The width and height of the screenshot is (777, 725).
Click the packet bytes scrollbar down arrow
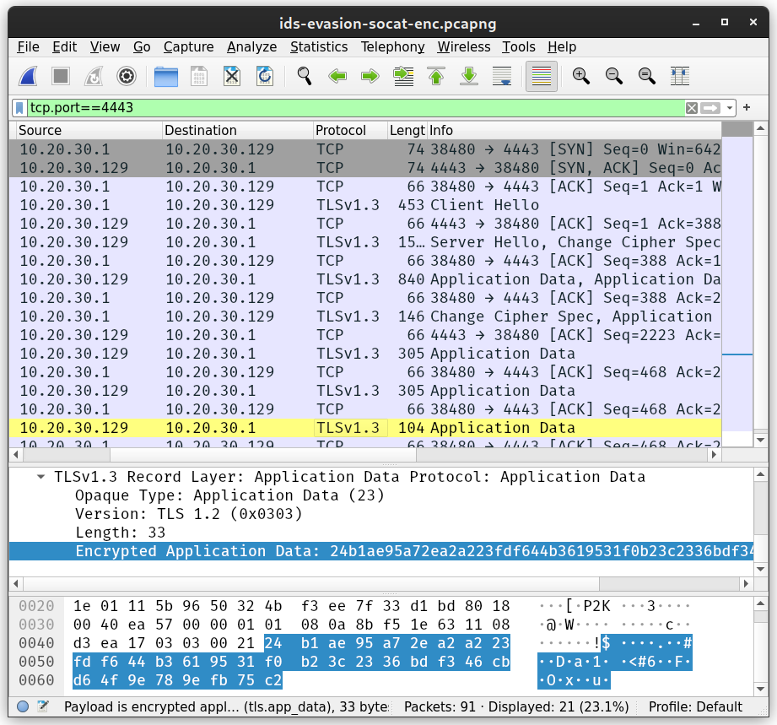pos(761,689)
